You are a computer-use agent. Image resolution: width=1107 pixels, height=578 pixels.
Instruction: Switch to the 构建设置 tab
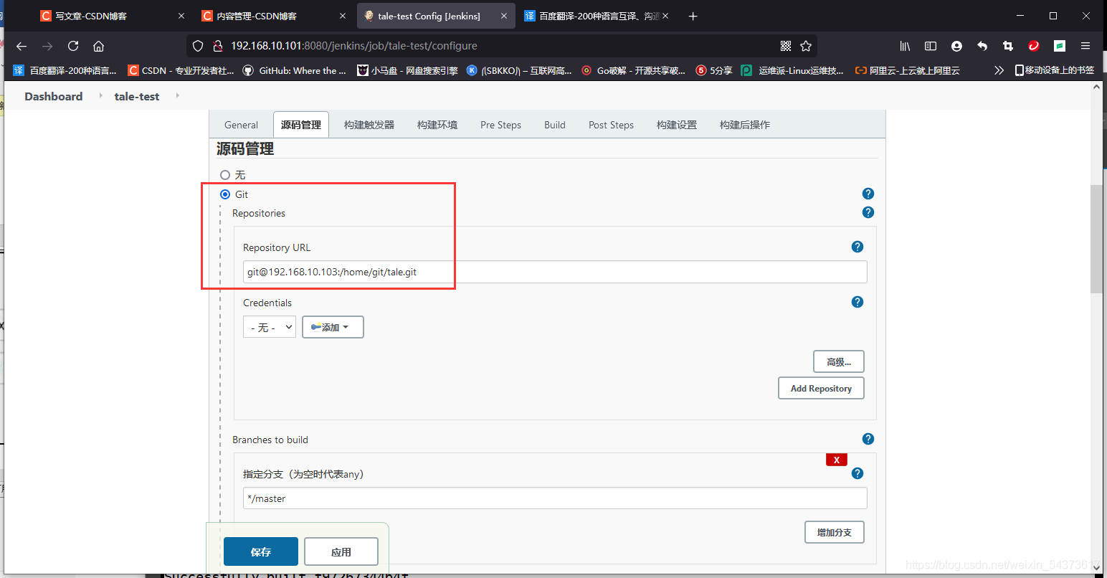[x=677, y=125]
